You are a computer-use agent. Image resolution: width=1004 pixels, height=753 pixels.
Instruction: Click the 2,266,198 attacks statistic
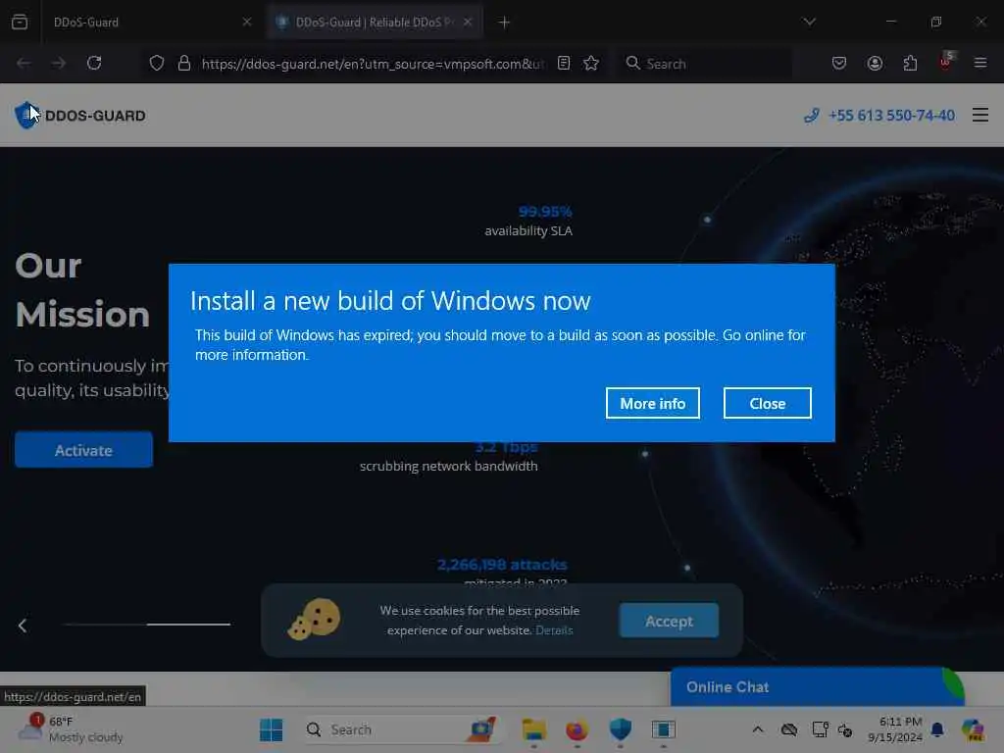pos(502,565)
